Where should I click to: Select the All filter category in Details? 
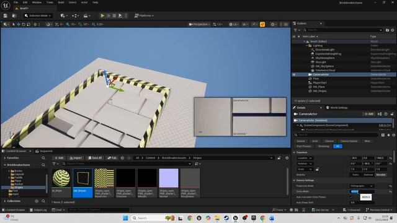point(337,146)
